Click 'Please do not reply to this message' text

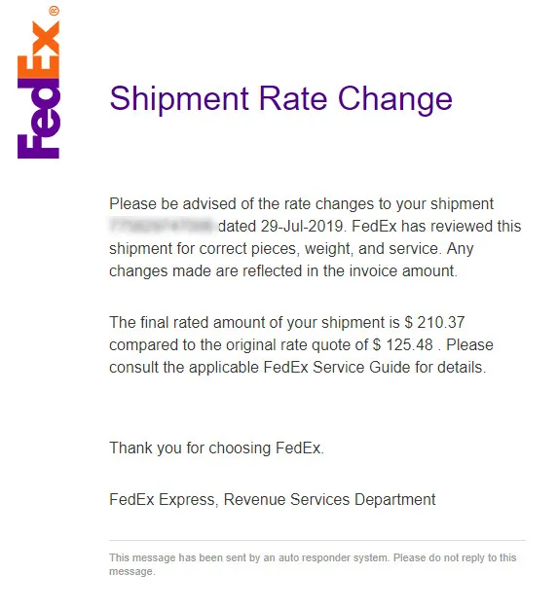pyautogui.click(x=313, y=564)
